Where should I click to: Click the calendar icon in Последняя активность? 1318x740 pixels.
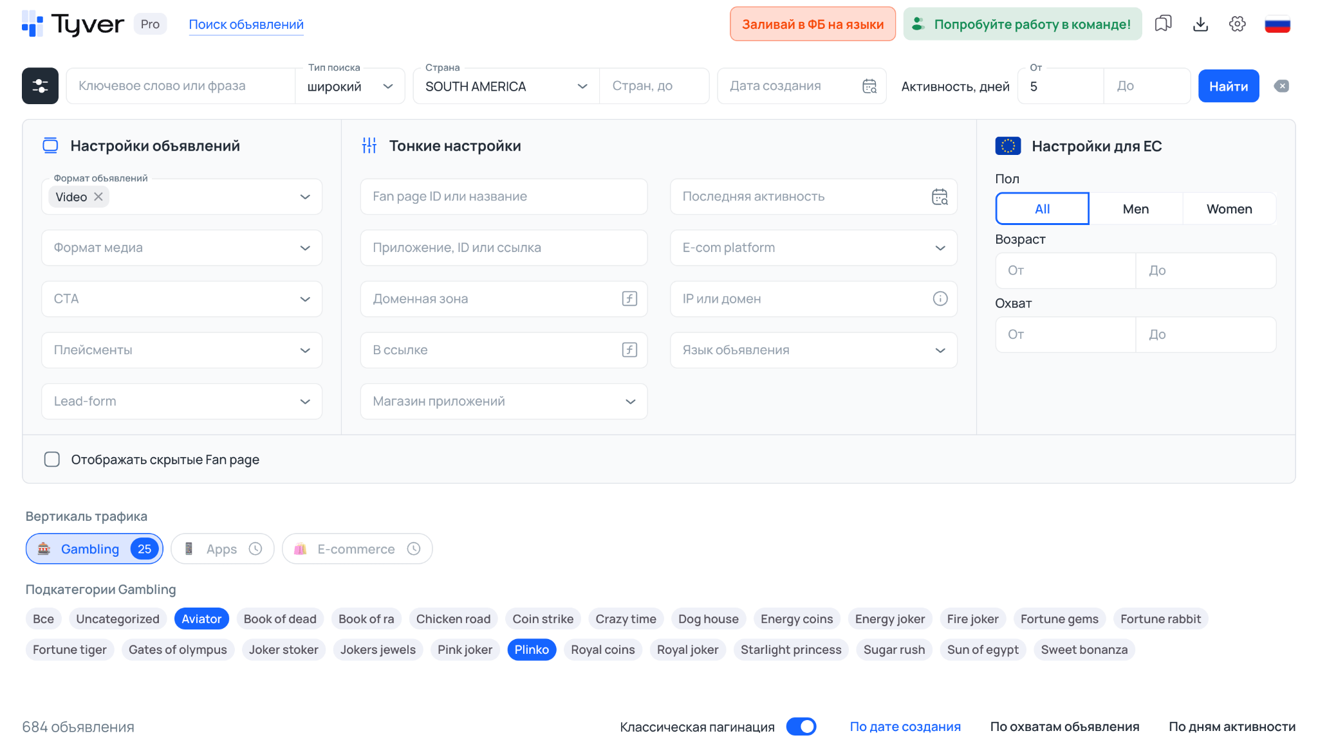[940, 197]
